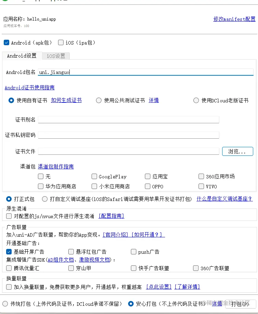The image size is (258, 314).
Task: Check the OPPO channel checkbox
Action: pos(148,186)
